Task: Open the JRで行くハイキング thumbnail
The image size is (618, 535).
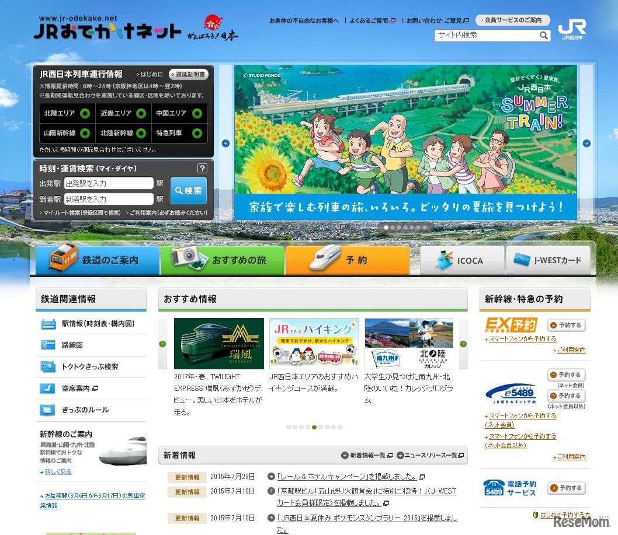Action: click(314, 343)
